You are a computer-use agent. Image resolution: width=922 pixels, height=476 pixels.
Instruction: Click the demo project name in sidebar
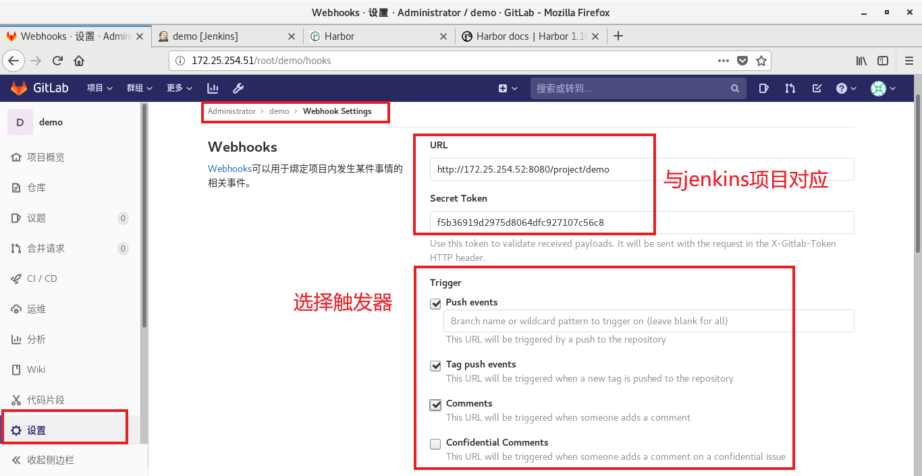[51, 122]
